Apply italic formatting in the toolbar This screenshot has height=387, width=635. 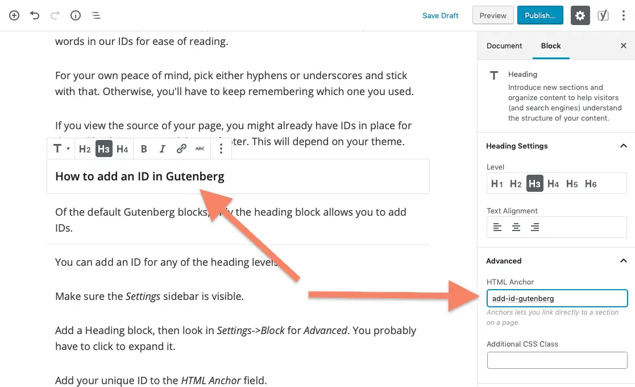coord(163,149)
